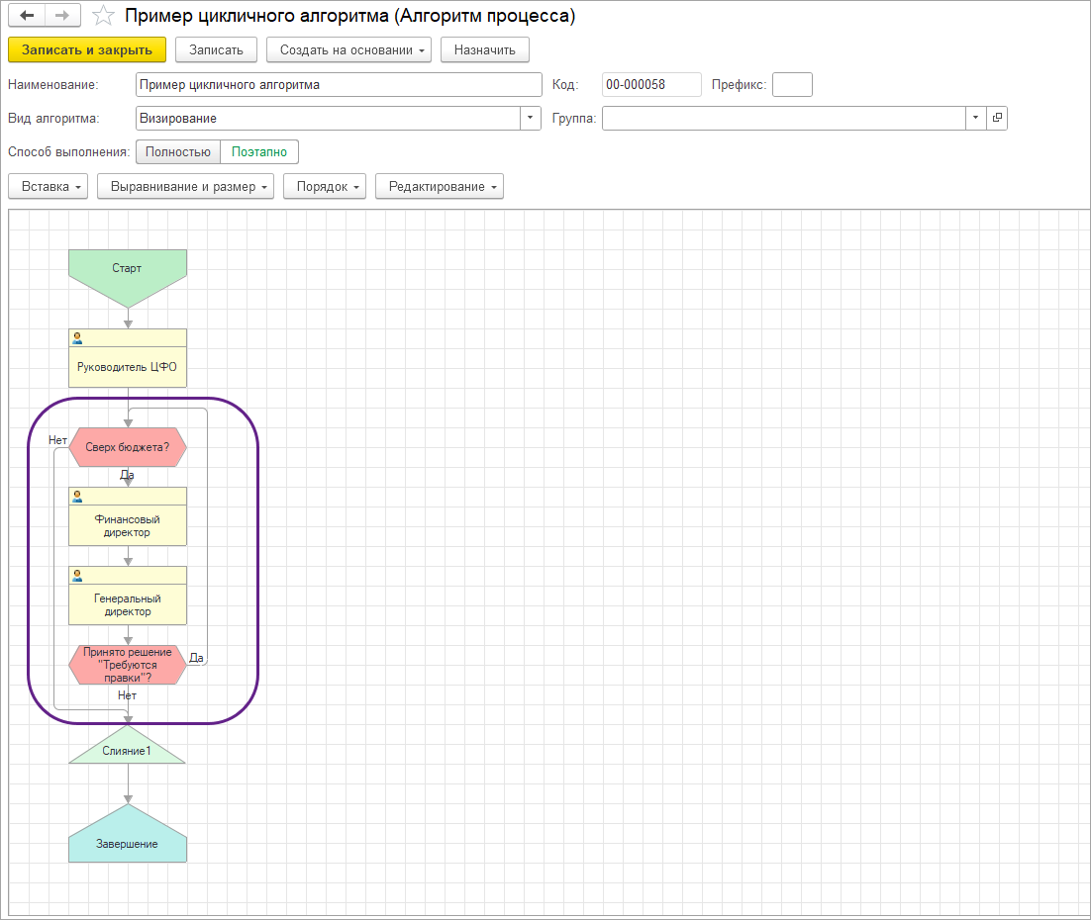Select the Руководитель ЦФО task block

tap(127, 366)
